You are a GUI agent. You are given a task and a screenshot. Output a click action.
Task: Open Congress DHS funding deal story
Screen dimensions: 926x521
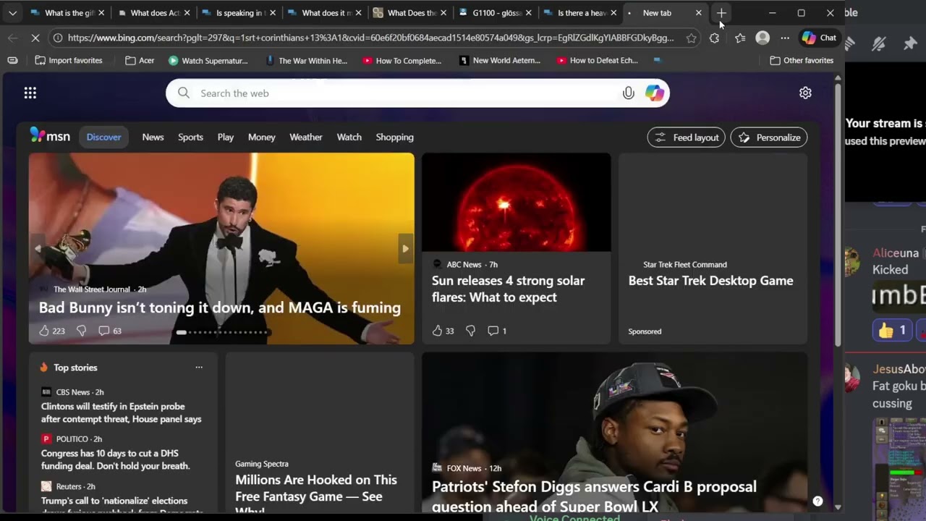(x=116, y=459)
